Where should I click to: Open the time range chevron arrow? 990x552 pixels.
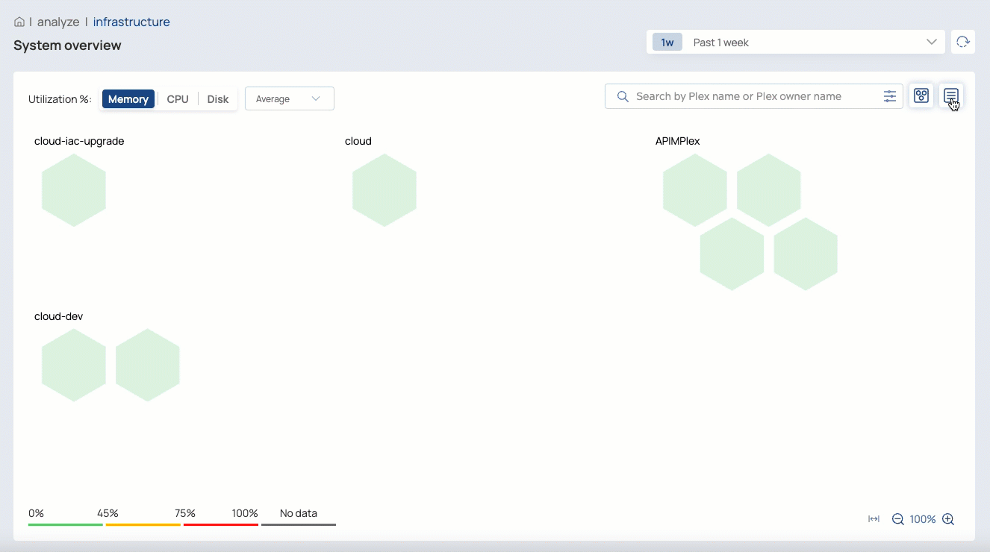point(931,42)
